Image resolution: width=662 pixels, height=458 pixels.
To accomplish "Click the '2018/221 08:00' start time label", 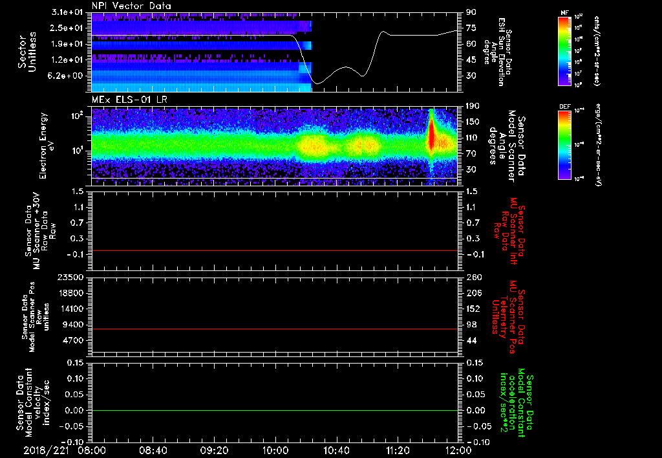I will pyautogui.click(x=65, y=450).
